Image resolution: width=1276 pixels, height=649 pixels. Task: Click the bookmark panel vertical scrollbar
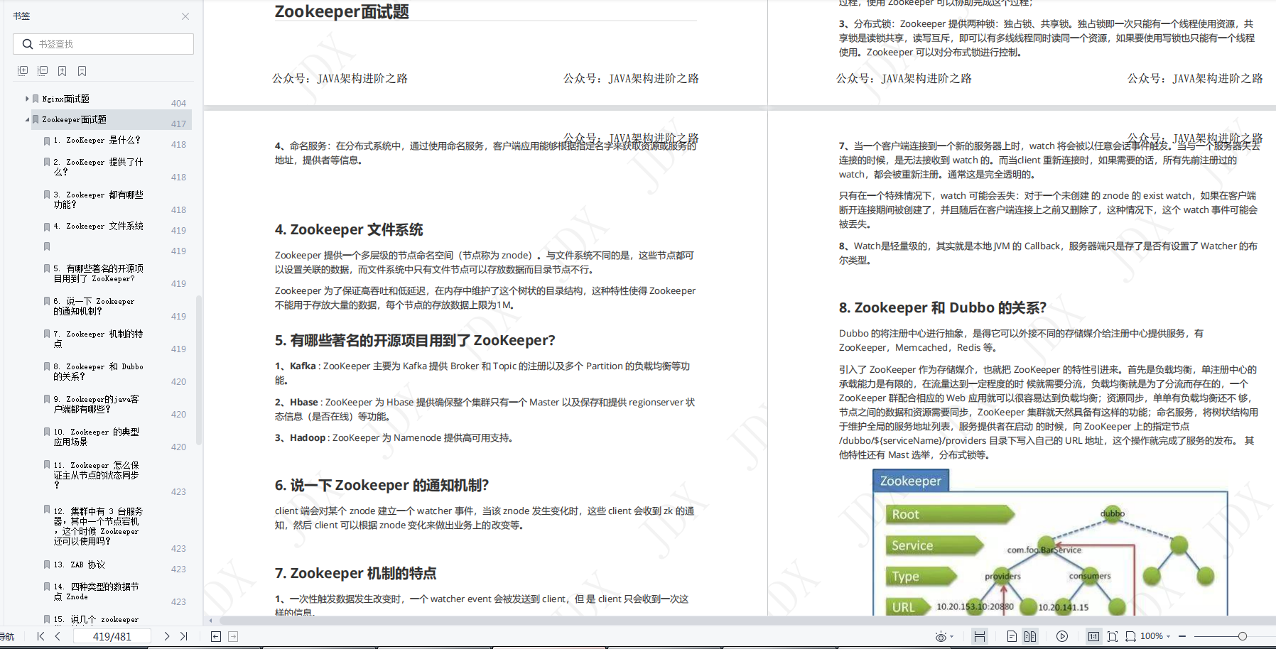point(199,369)
